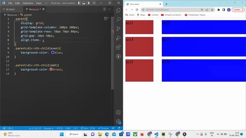The width and height of the screenshot is (246, 138).
Task: Toggle the secondary side bar layout
Action: pyautogui.click(x=88, y=3)
